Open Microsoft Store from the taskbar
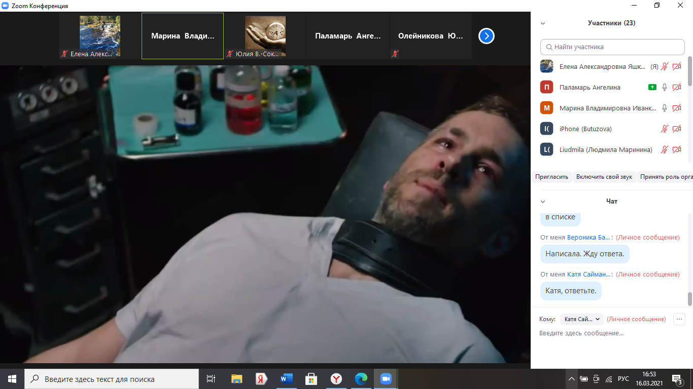 [311, 379]
